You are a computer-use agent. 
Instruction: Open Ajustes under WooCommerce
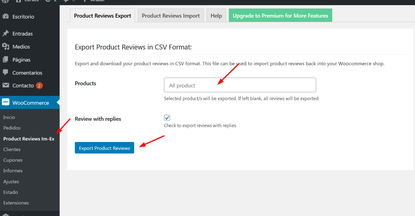coord(11,181)
